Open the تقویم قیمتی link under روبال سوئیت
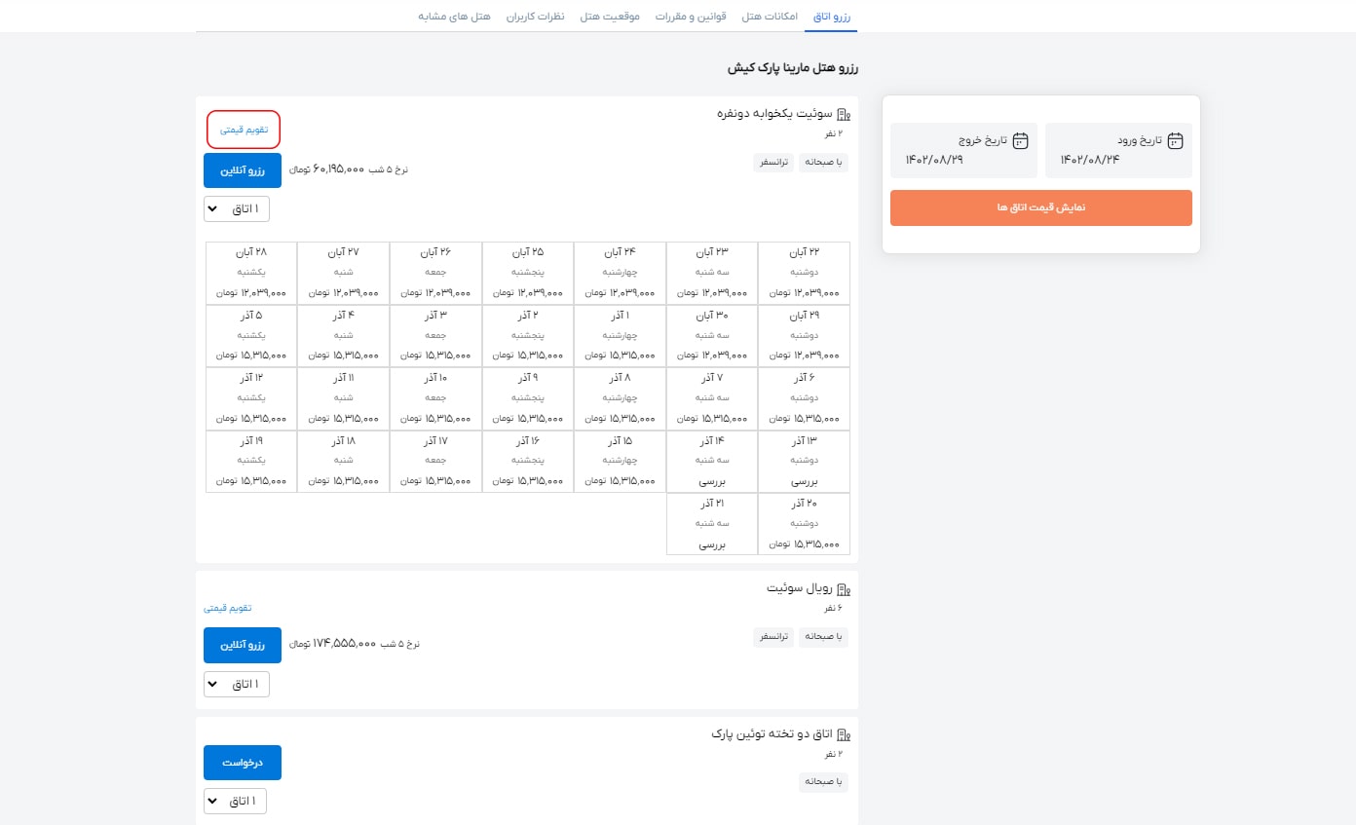The image size is (1356, 825). (x=227, y=607)
